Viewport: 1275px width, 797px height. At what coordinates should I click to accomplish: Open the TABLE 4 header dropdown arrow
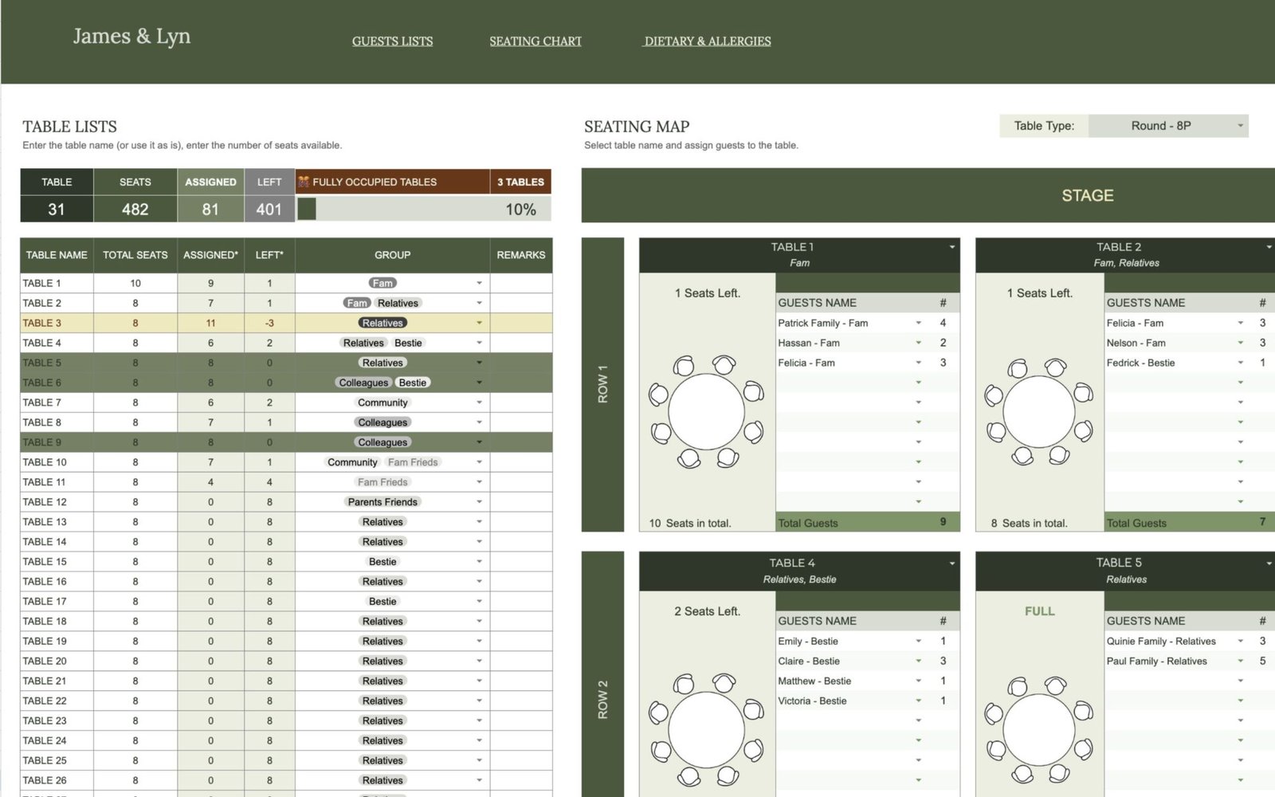click(x=951, y=563)
